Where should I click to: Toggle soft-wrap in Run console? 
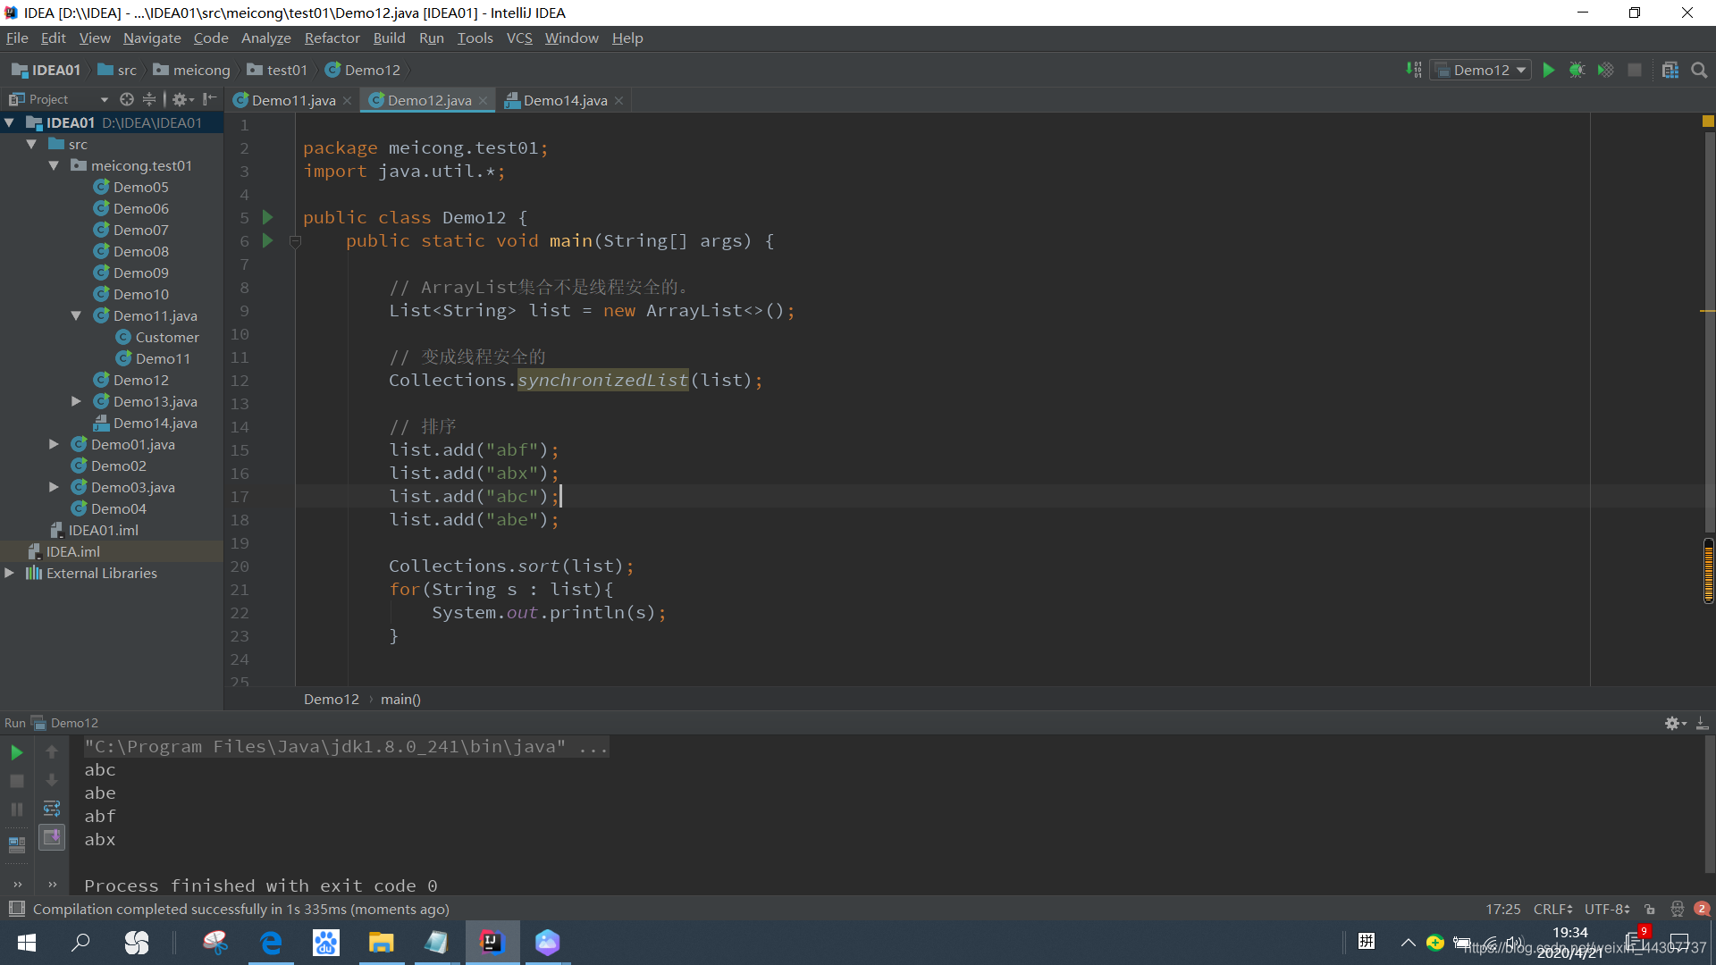coord(52,810)
